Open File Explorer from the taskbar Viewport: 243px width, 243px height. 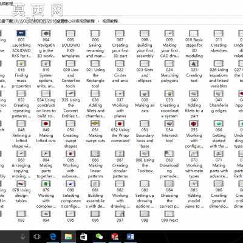[68, 236]
